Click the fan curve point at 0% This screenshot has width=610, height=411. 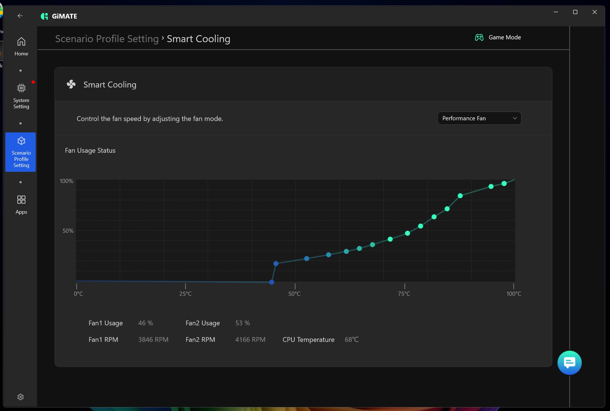(272, 282)
